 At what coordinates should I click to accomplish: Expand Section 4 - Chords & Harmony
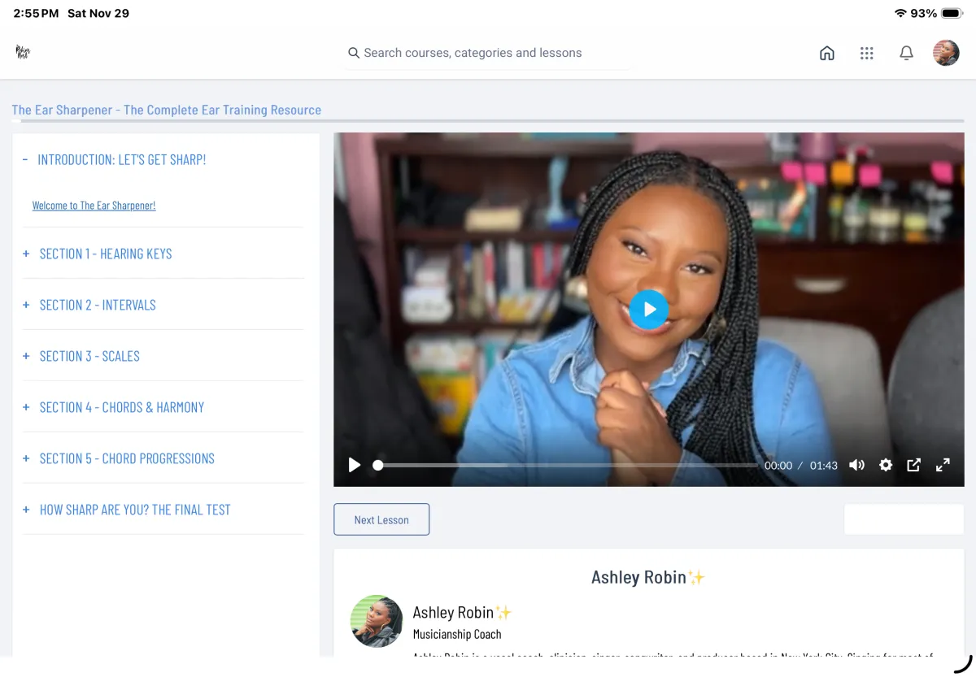pos(114,407)
